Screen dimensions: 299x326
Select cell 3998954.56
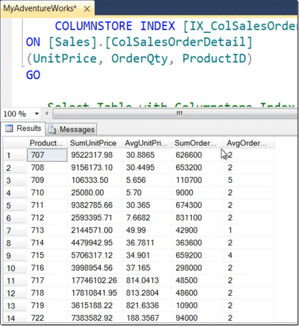[95, 268]
